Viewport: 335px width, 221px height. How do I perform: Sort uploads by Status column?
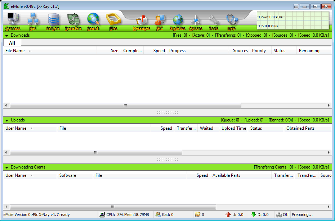click(266, 128)
